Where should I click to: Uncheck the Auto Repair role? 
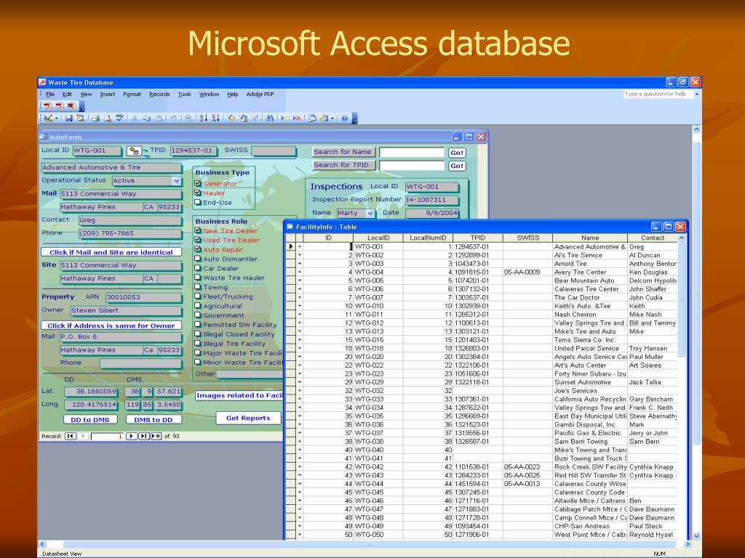pyautogui.click(x=198, y=250)
